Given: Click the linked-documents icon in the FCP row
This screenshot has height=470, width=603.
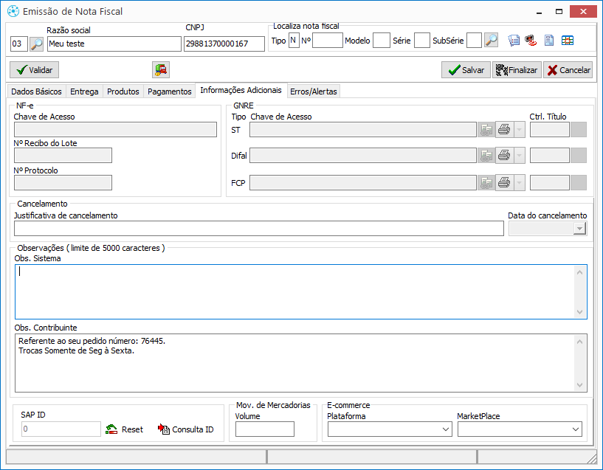Looking at the screenshot, I should [x=486, y=183].
